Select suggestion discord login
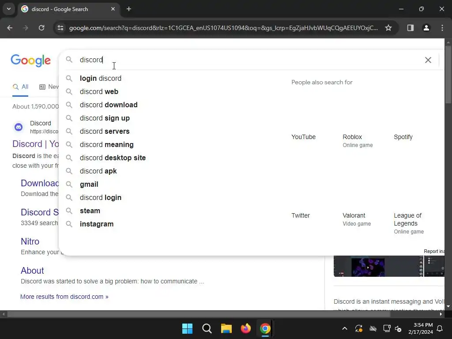The height and width of the screenshot is (339, 452). tap(173, 198)
